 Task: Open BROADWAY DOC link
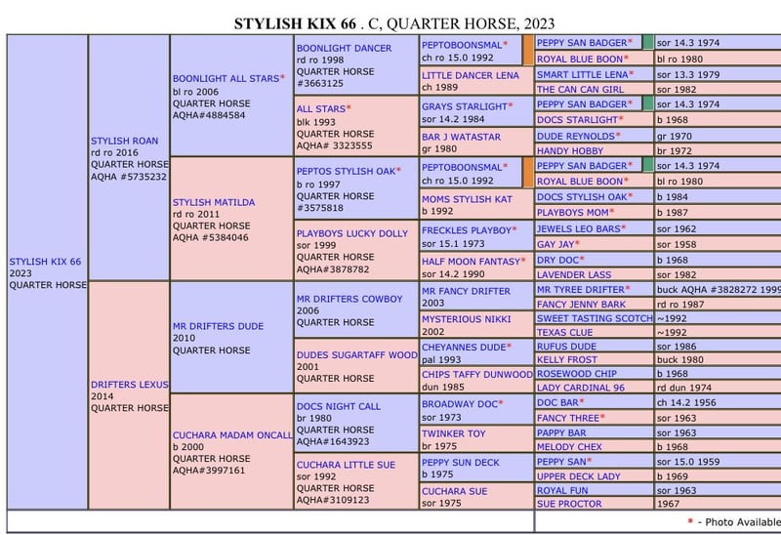point(460,404)
